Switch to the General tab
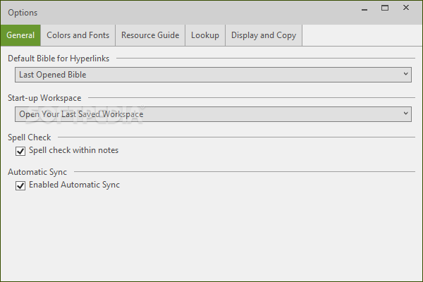 (20, 35)
